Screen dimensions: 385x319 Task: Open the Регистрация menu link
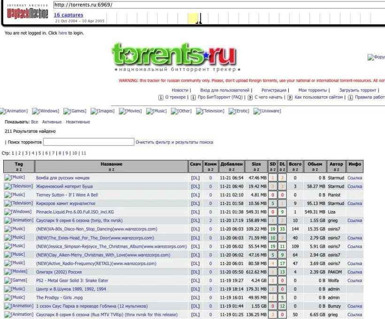(274, 90)
